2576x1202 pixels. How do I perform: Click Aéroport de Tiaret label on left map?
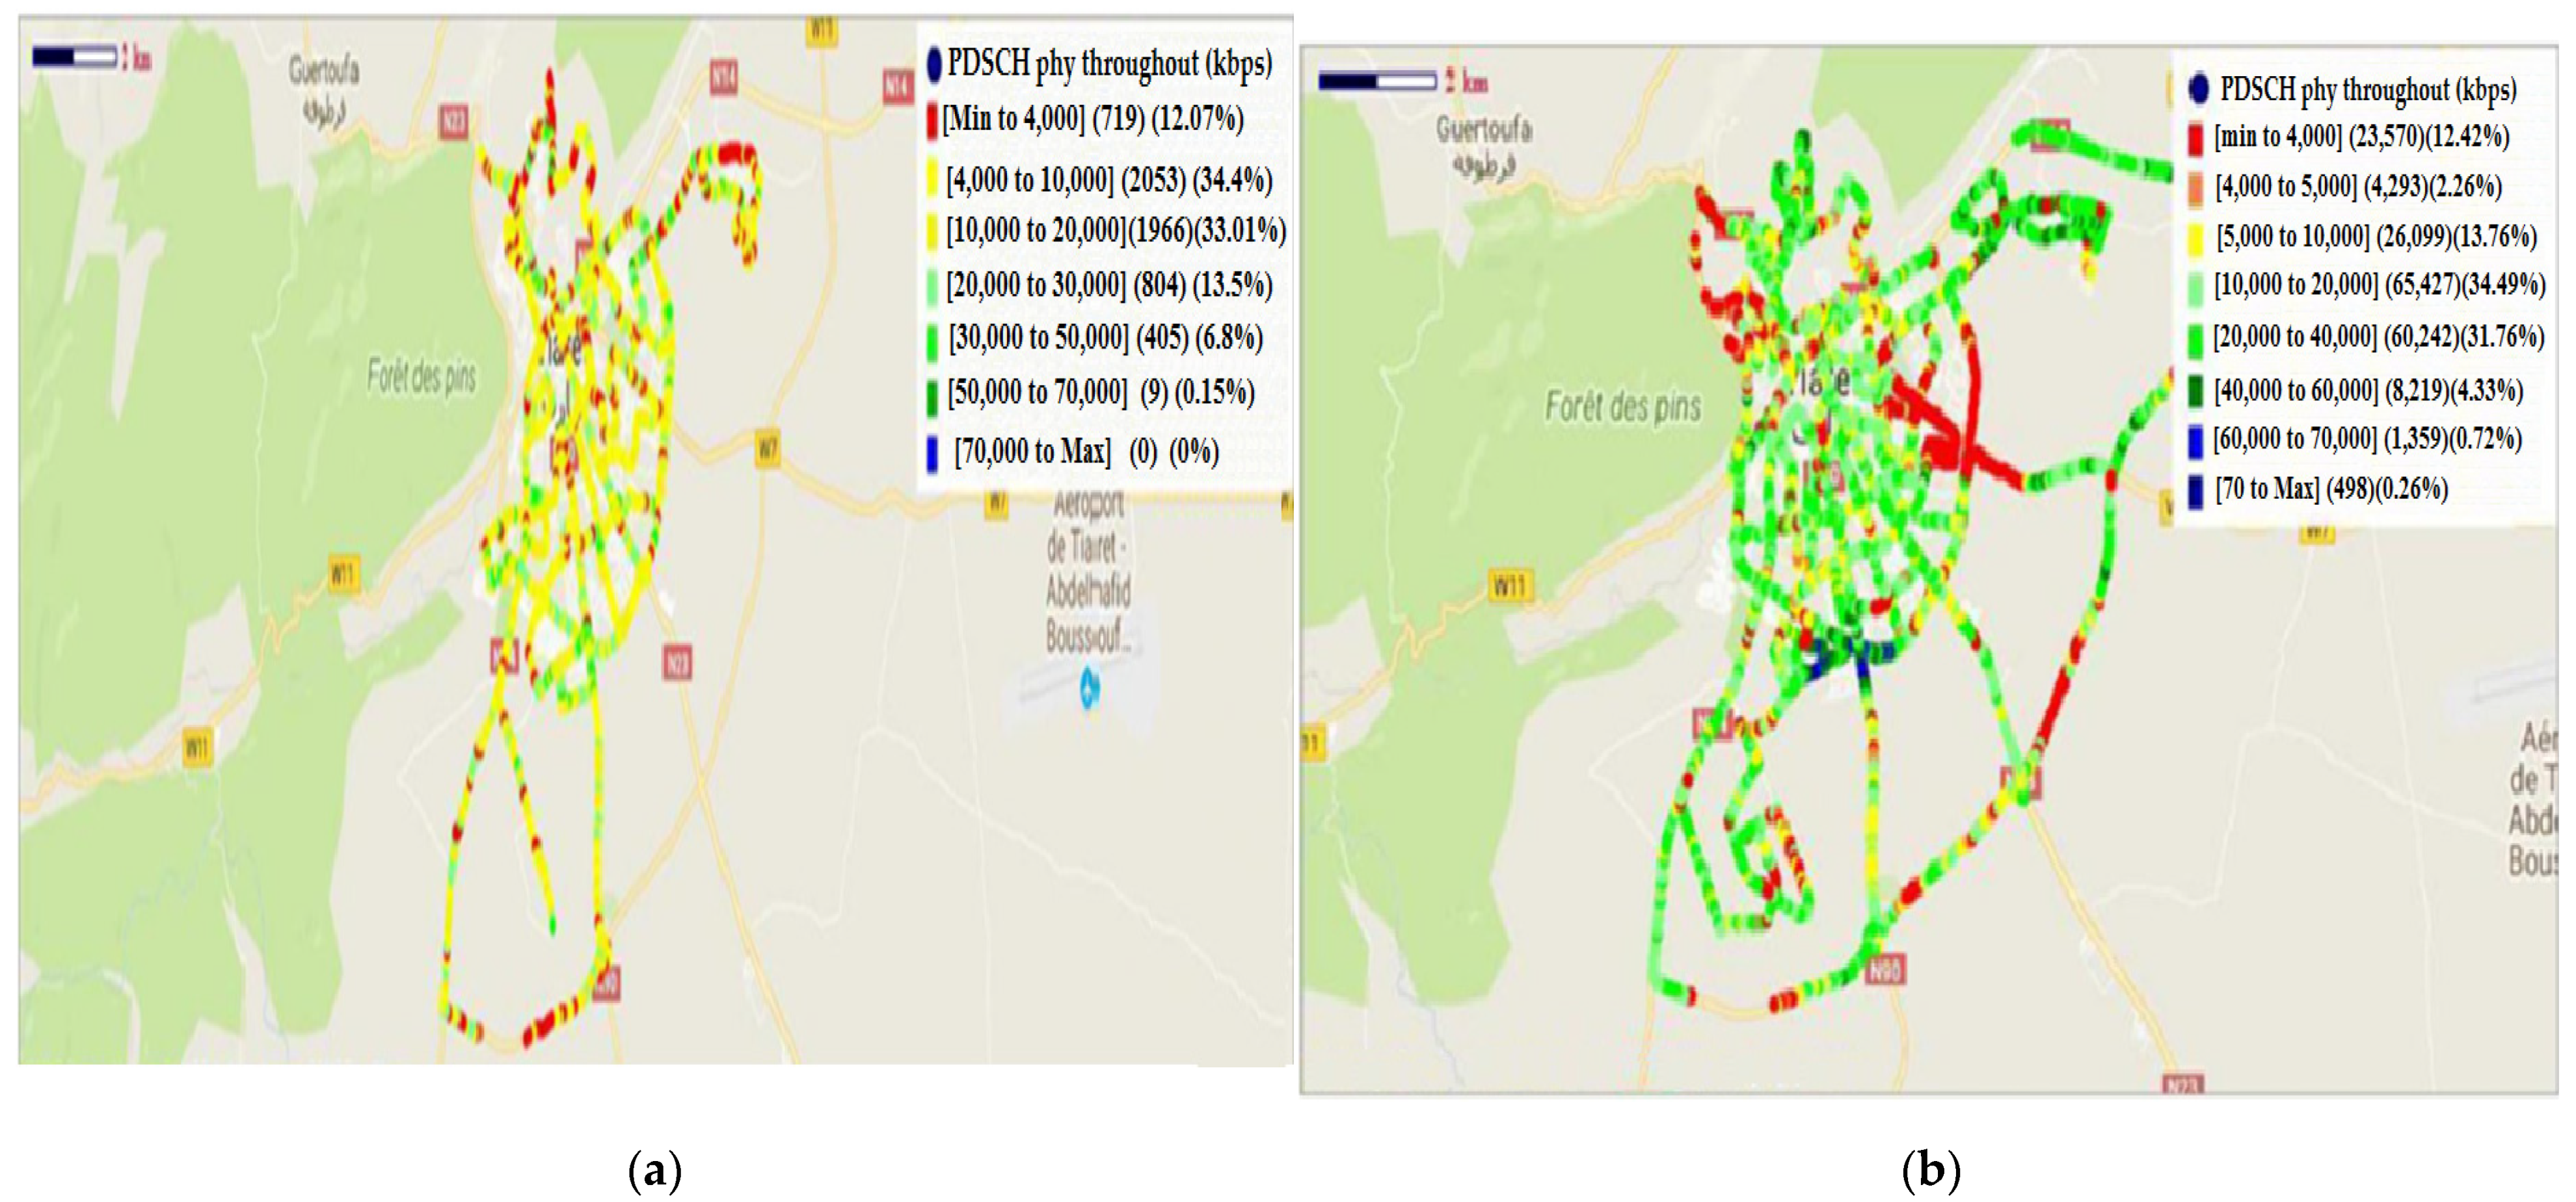coord(1087,570)
